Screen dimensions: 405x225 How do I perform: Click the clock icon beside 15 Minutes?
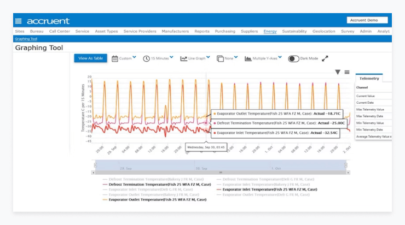pos(146,59)
